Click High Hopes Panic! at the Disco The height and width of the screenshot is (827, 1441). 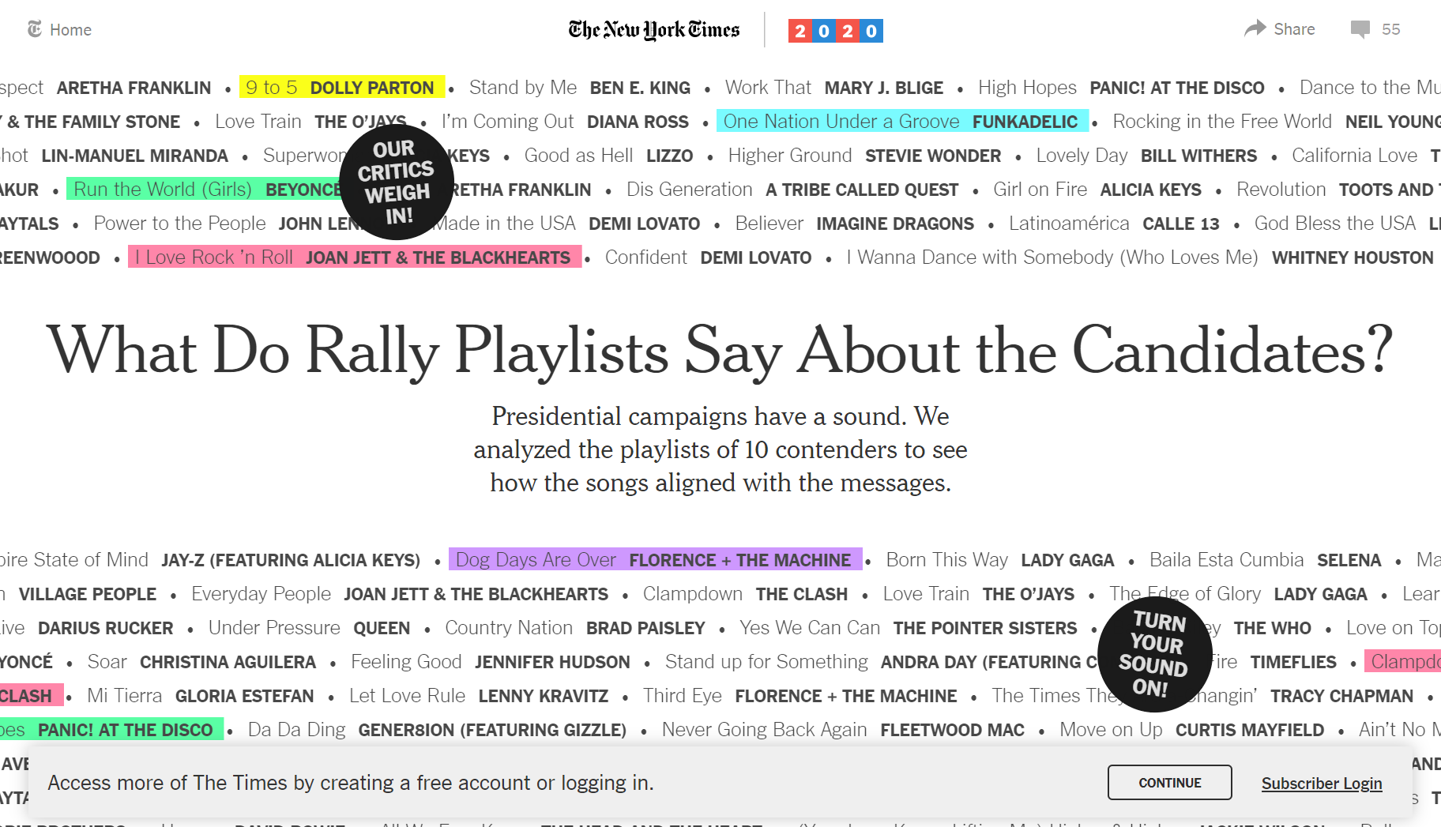pos(1122,87)
